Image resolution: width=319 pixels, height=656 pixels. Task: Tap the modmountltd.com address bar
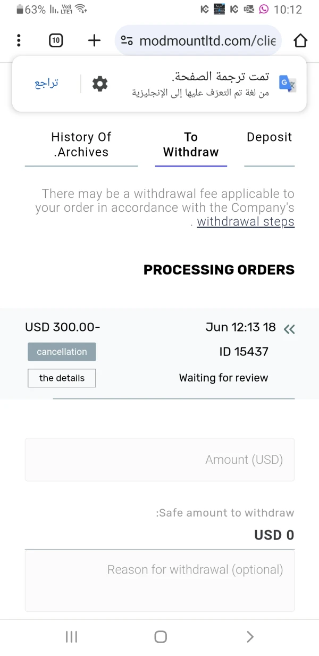207,40
